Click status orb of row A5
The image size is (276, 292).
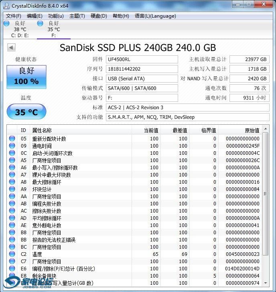tap(12, 160)
